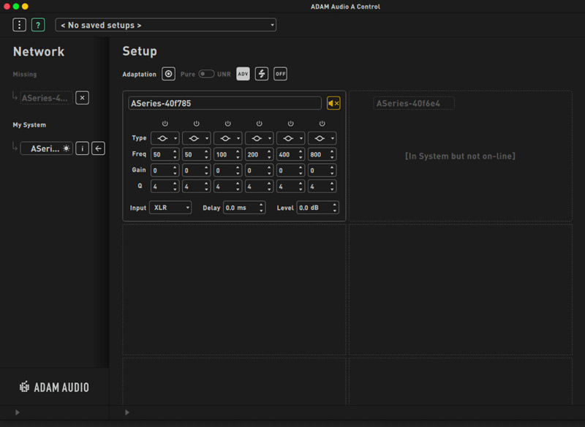
Task: Select the ADV adaptation mode
Action: [244, 74]
